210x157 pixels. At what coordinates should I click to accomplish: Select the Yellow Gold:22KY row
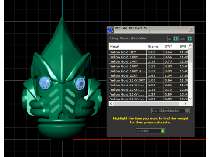tap(148, 75)
